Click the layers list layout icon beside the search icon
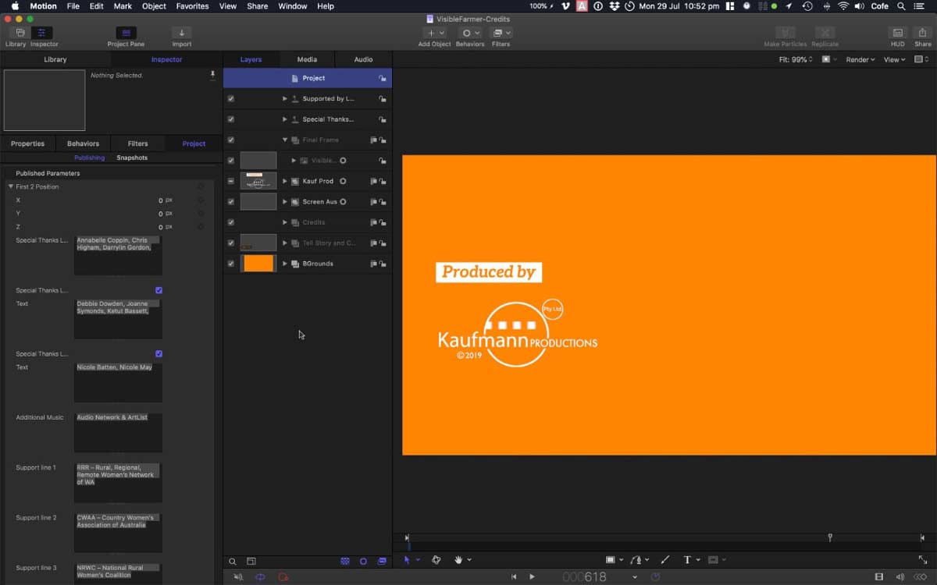This screenshot has width=937, height=585. tap(251, 562)
